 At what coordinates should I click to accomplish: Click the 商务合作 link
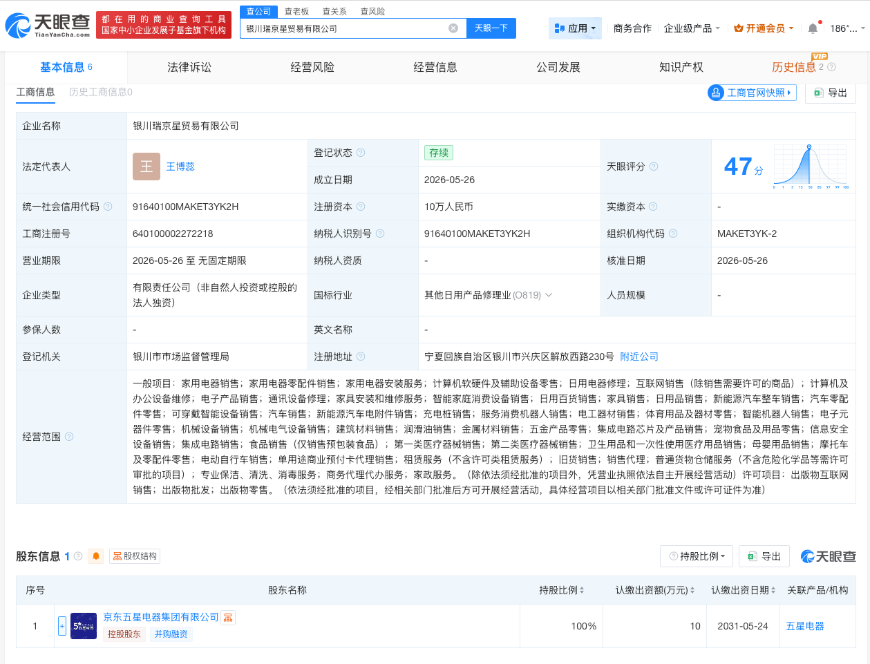(632, 28)
